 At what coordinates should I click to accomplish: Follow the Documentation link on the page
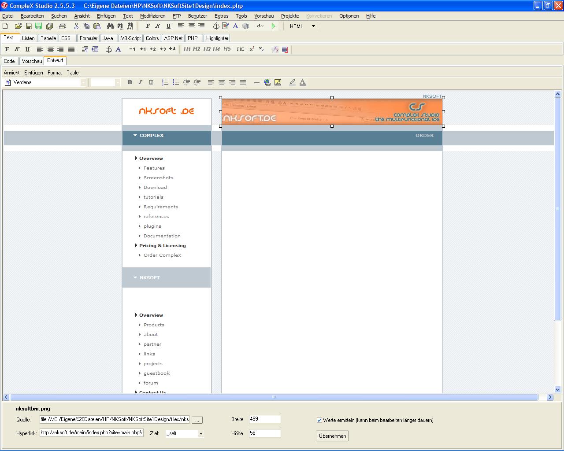tap(162, 236)
